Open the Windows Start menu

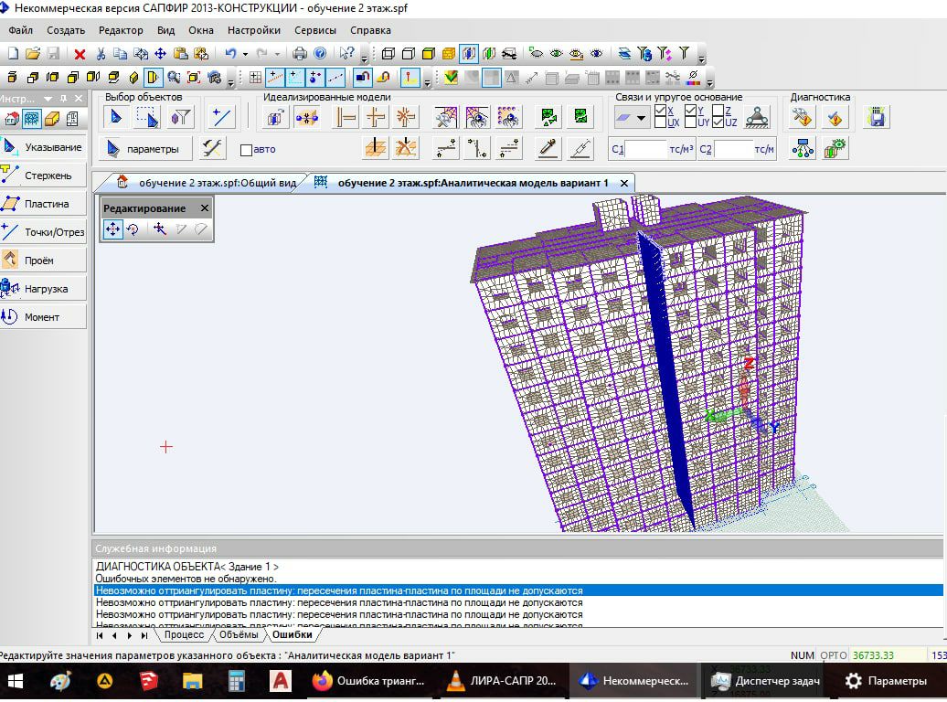pyautogui.click(x=15, y=682)
